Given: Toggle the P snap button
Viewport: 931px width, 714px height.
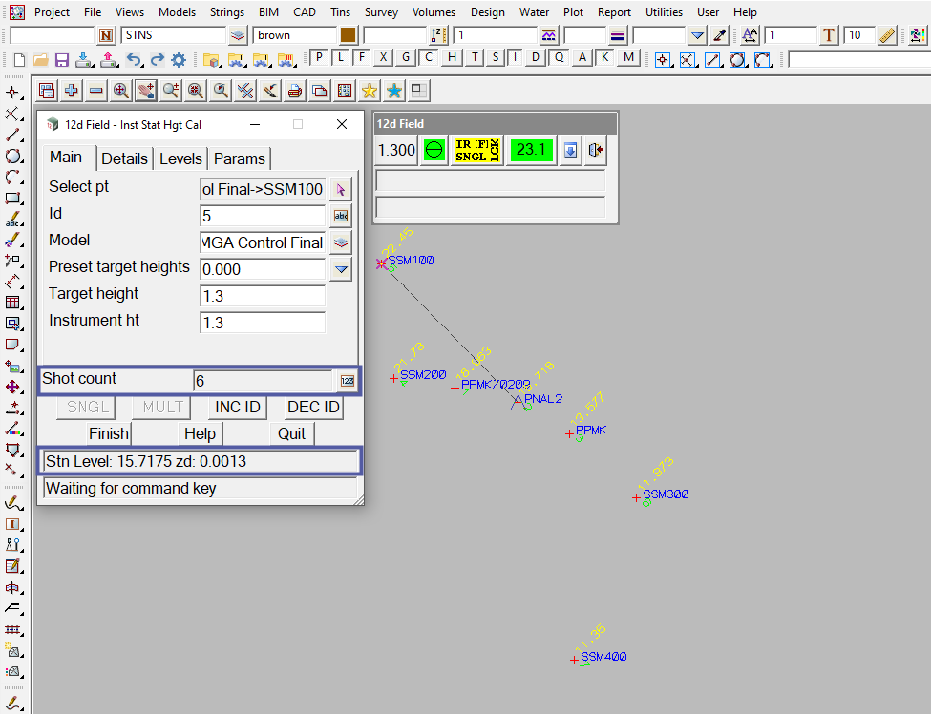Looking at the screenshot, I should click(319, 57).
